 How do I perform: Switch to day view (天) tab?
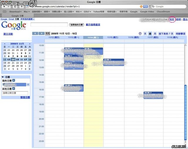pyautogui.click(x=145, y=34)
